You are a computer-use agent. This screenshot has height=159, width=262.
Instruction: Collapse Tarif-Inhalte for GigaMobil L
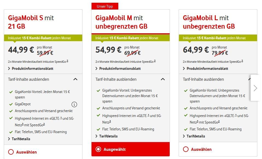click(249, 79)
